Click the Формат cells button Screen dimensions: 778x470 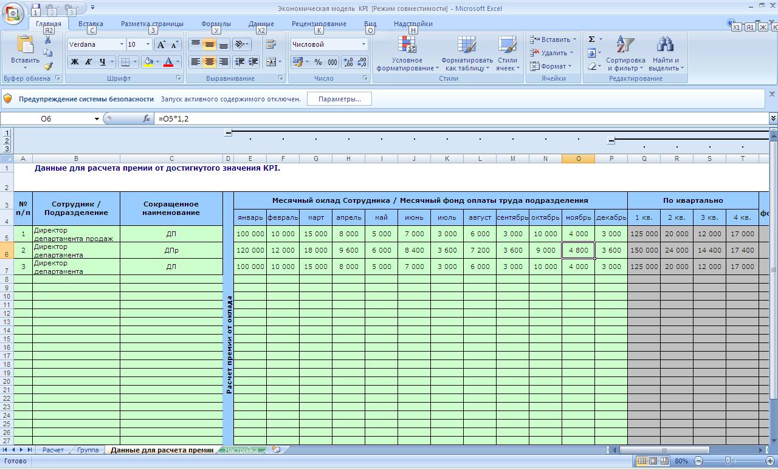tap(551, 66)
